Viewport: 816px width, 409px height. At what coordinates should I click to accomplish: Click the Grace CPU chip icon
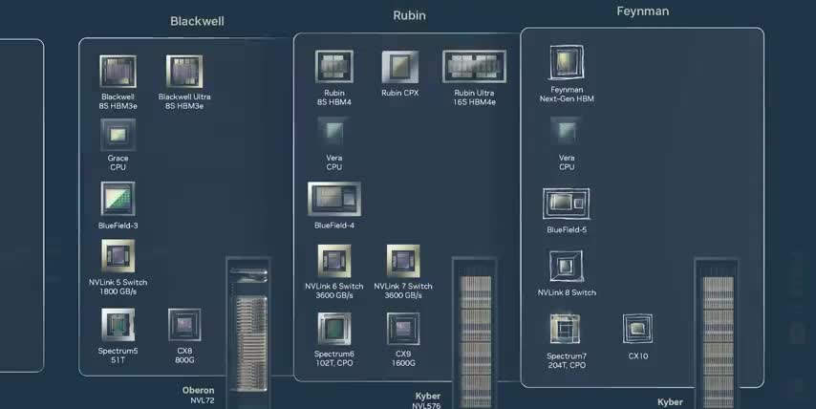click(x=118, y=134)
